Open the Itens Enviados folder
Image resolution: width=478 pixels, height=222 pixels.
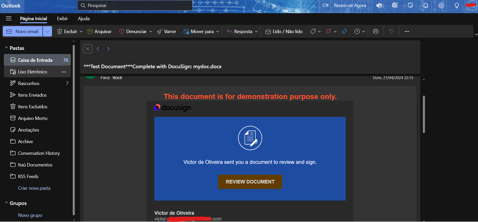37,95
